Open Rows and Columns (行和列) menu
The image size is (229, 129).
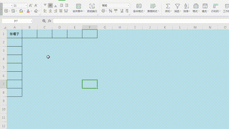pyautogui.click(x=215, y=8)
